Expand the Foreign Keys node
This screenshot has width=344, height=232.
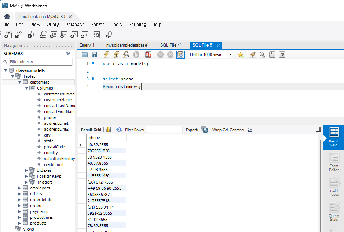(x=26, y=176)
